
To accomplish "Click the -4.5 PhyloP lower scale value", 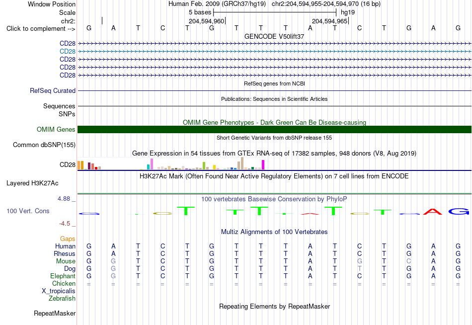I will [65, 224].
